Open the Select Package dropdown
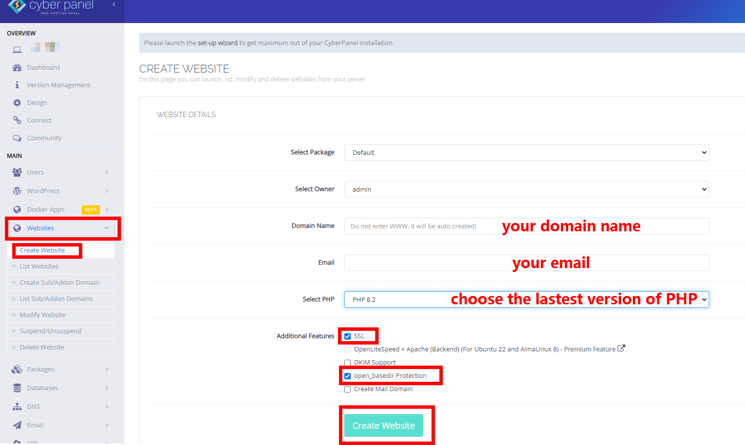The image size is (745, 445). click(527, 152)
